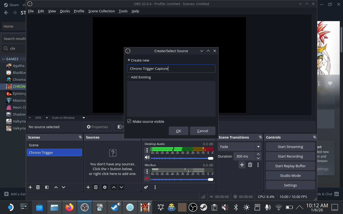Move the selected scene up with the arrow

56,187
